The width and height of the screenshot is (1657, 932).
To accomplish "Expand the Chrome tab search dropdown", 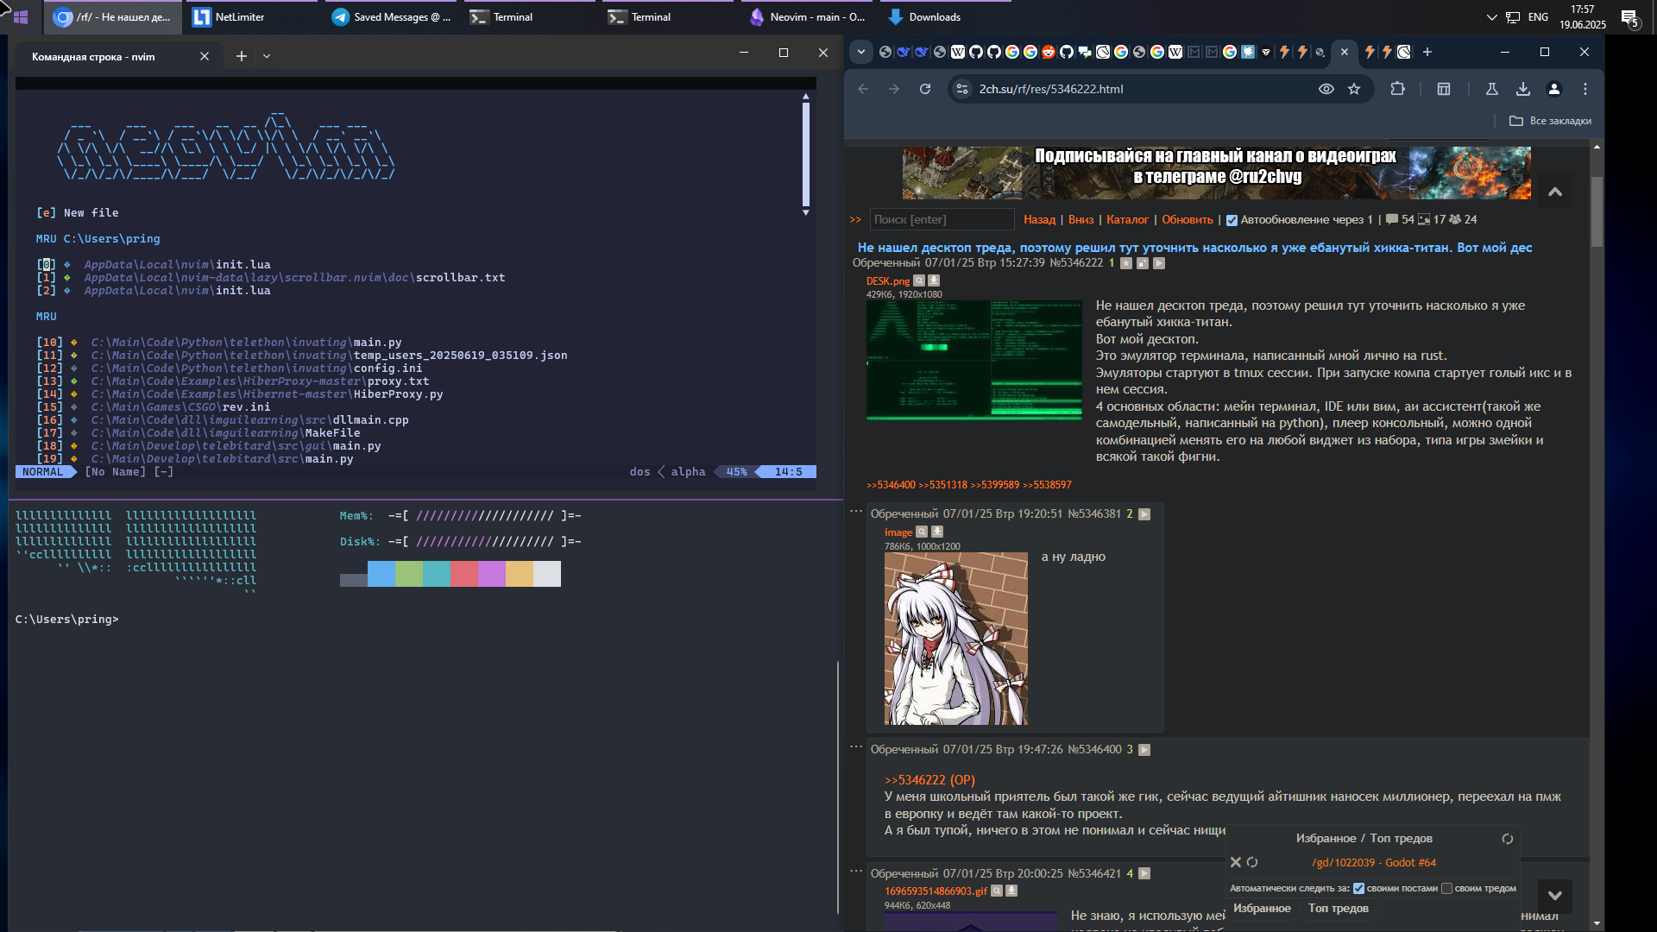I will tap(860, 52).
